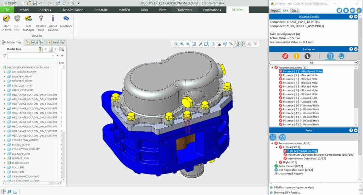363x195 pixels.
Task: Select Minimum Clearance Between Components rule
Action: tap(320, 155)
